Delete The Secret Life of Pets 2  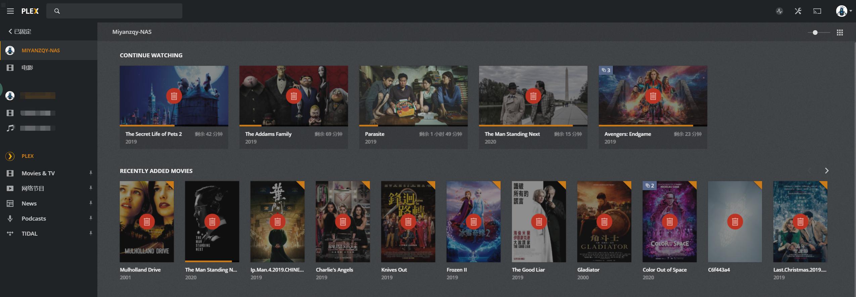[174, 96]
